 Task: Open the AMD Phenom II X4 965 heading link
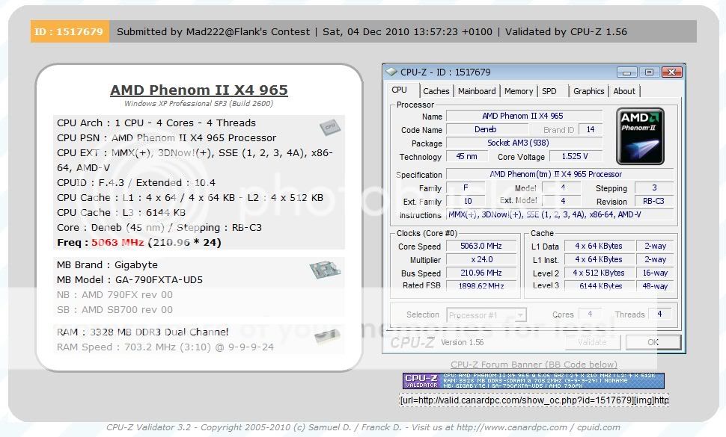click(199, 90)
